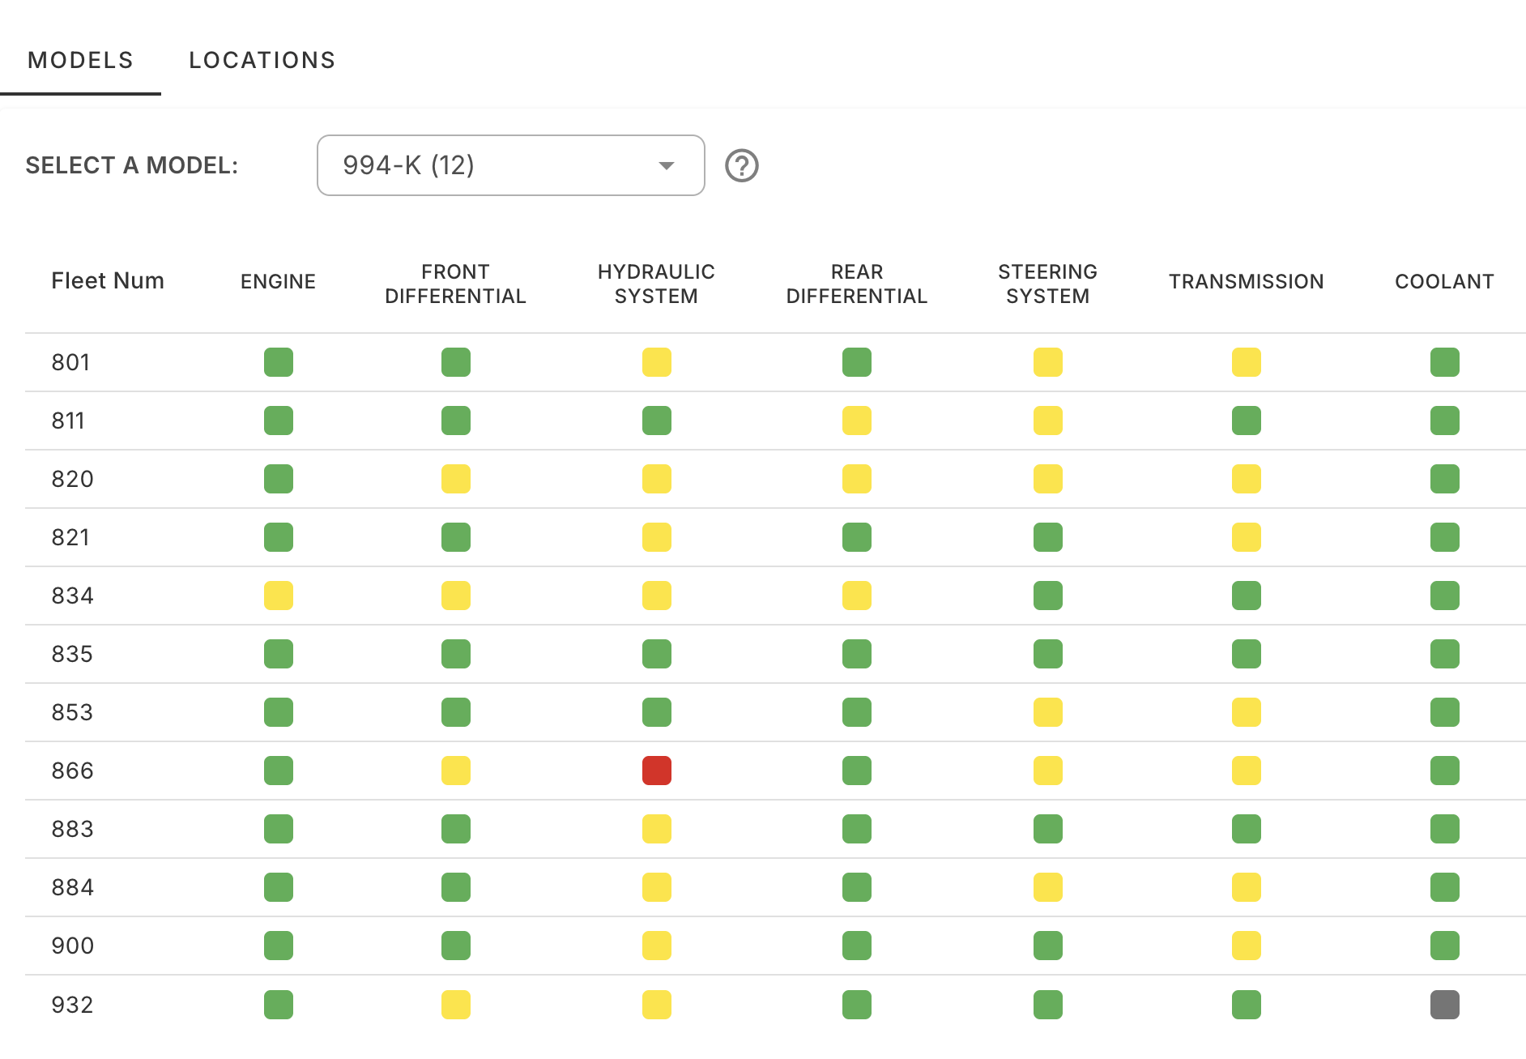This screenshot has width=1526, height=1059.
Task: Select the green Rear Differential status for fleet 835
Action: 857,654
